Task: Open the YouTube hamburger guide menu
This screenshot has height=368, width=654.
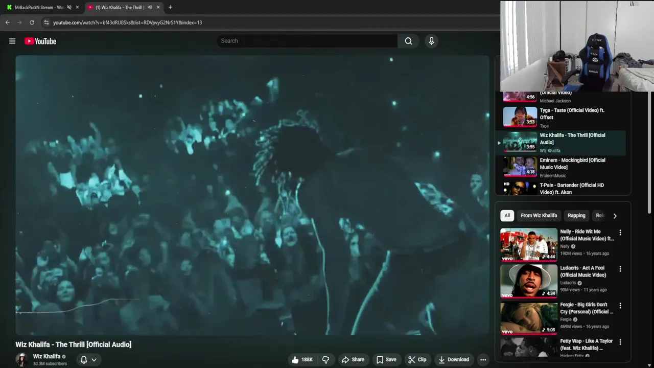Action: tap(12, 41)
